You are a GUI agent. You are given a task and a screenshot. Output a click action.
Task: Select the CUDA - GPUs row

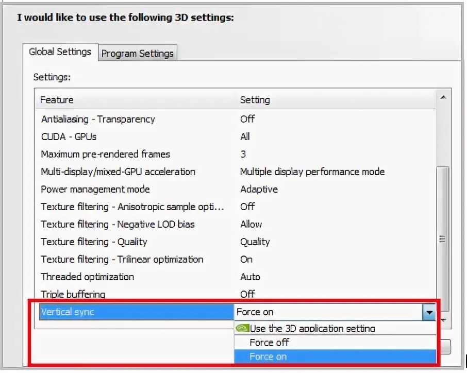point(69,137)
